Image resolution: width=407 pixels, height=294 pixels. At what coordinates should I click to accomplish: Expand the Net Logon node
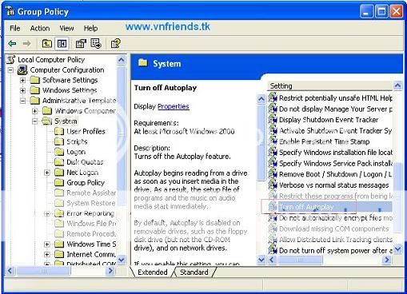click(x=47, y=173)
